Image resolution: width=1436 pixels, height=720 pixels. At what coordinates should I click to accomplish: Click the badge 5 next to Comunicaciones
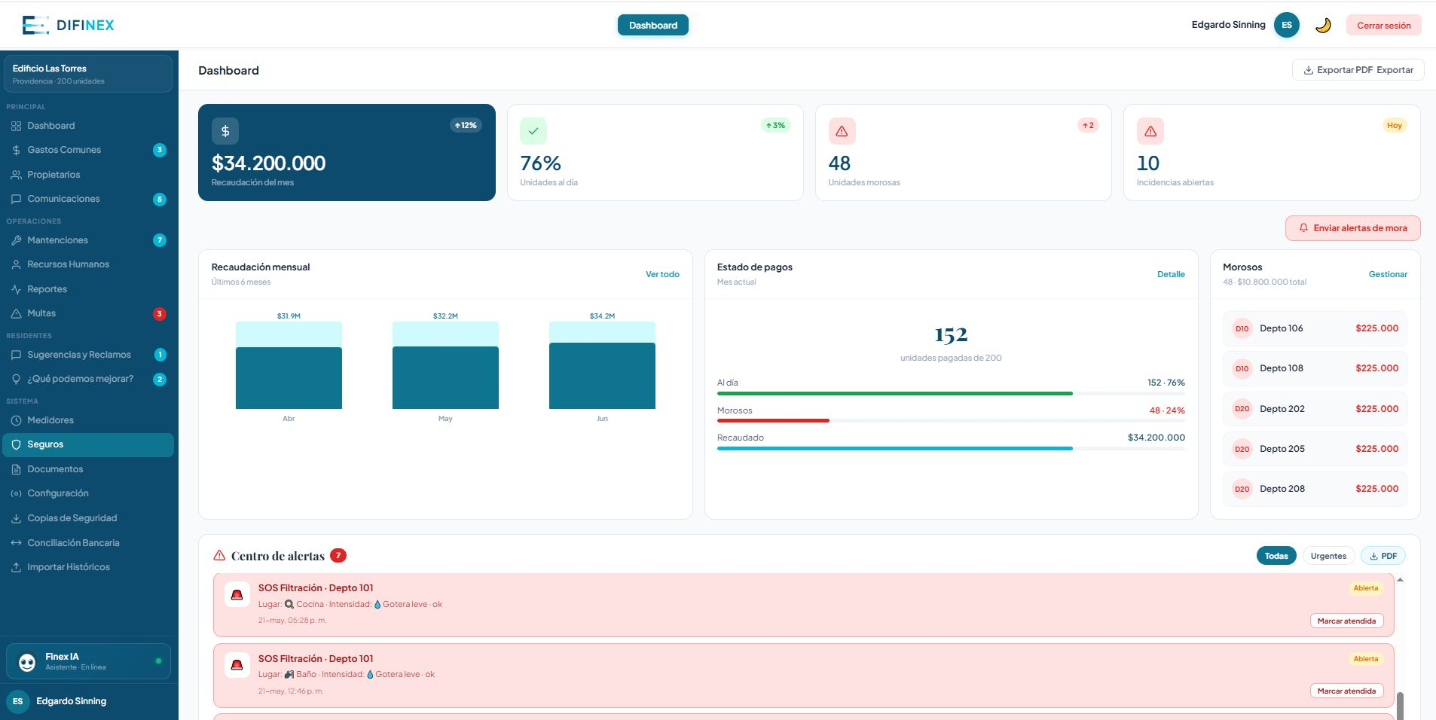pyautogui.click(x=160, y=200)
